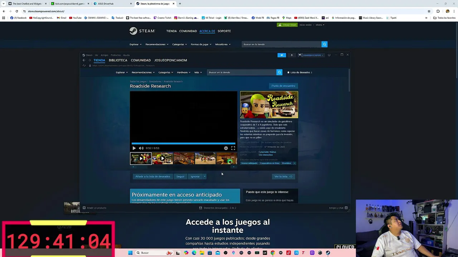Click Ver tu lista button
The height and width of the screenshot is (257, 458).
[x=283, y=176]
